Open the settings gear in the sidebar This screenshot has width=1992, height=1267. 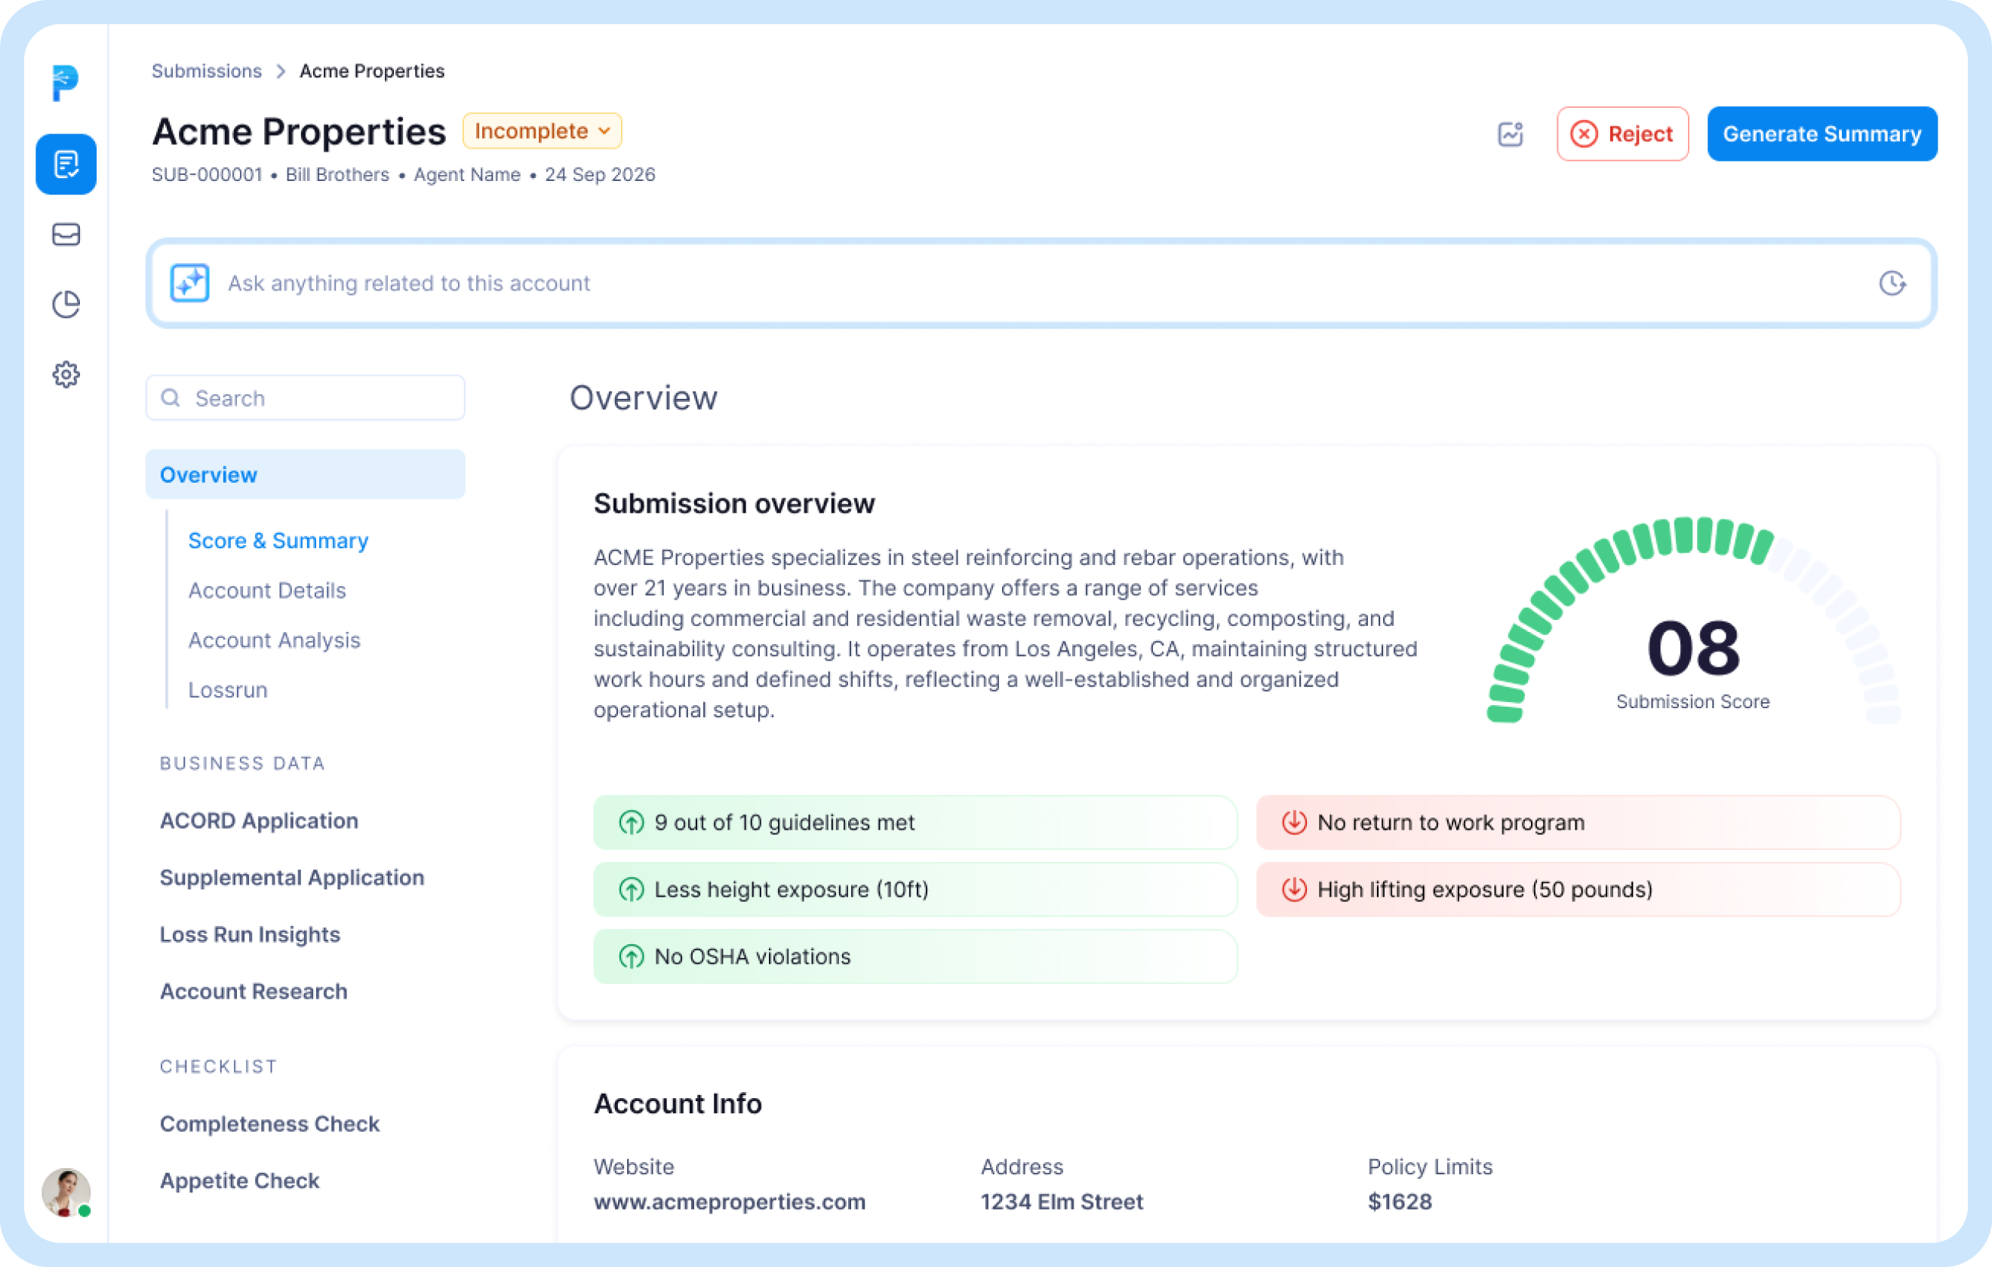coord(66,375)
